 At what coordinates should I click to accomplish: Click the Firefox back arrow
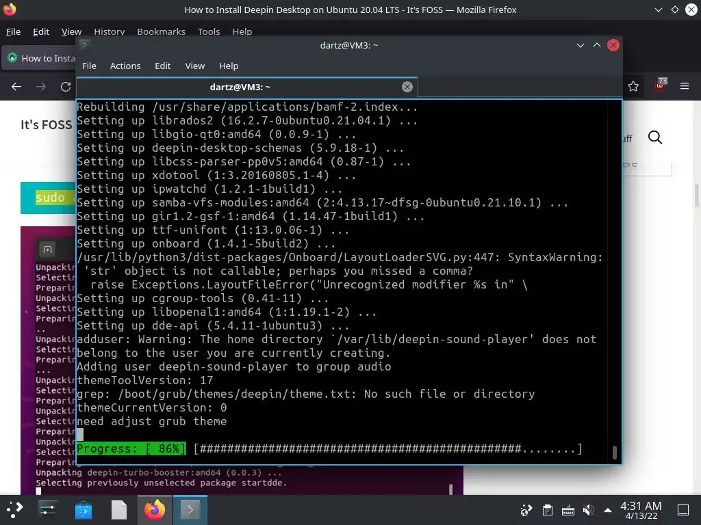16,87
